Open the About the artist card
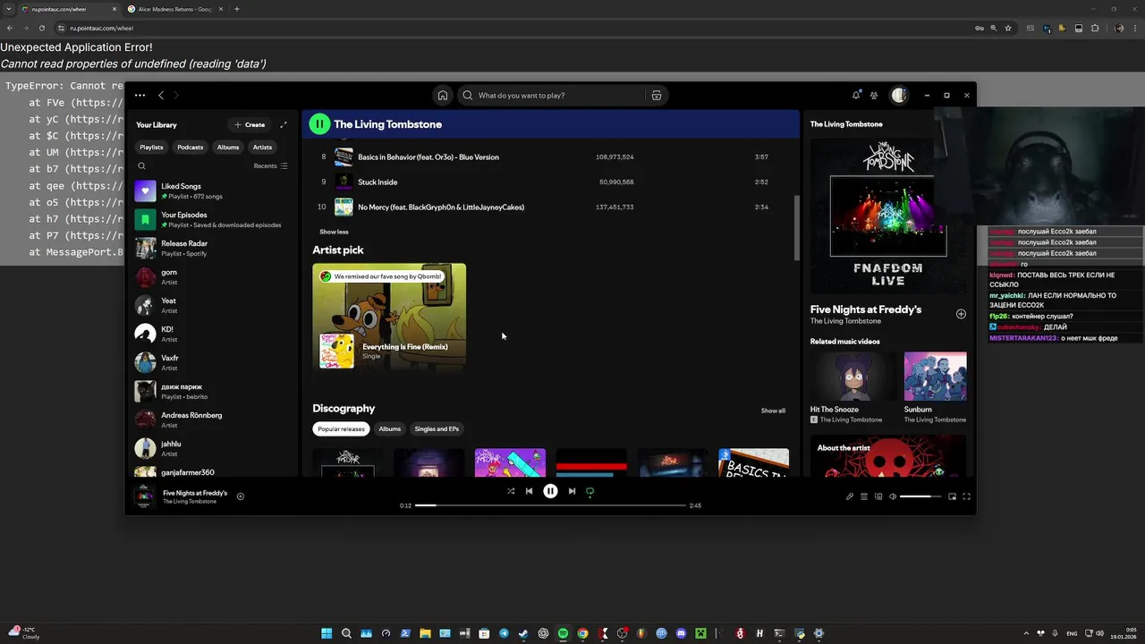Image resolution: width=1145 pixels, height=644 pixels. [x=888, y=456]
